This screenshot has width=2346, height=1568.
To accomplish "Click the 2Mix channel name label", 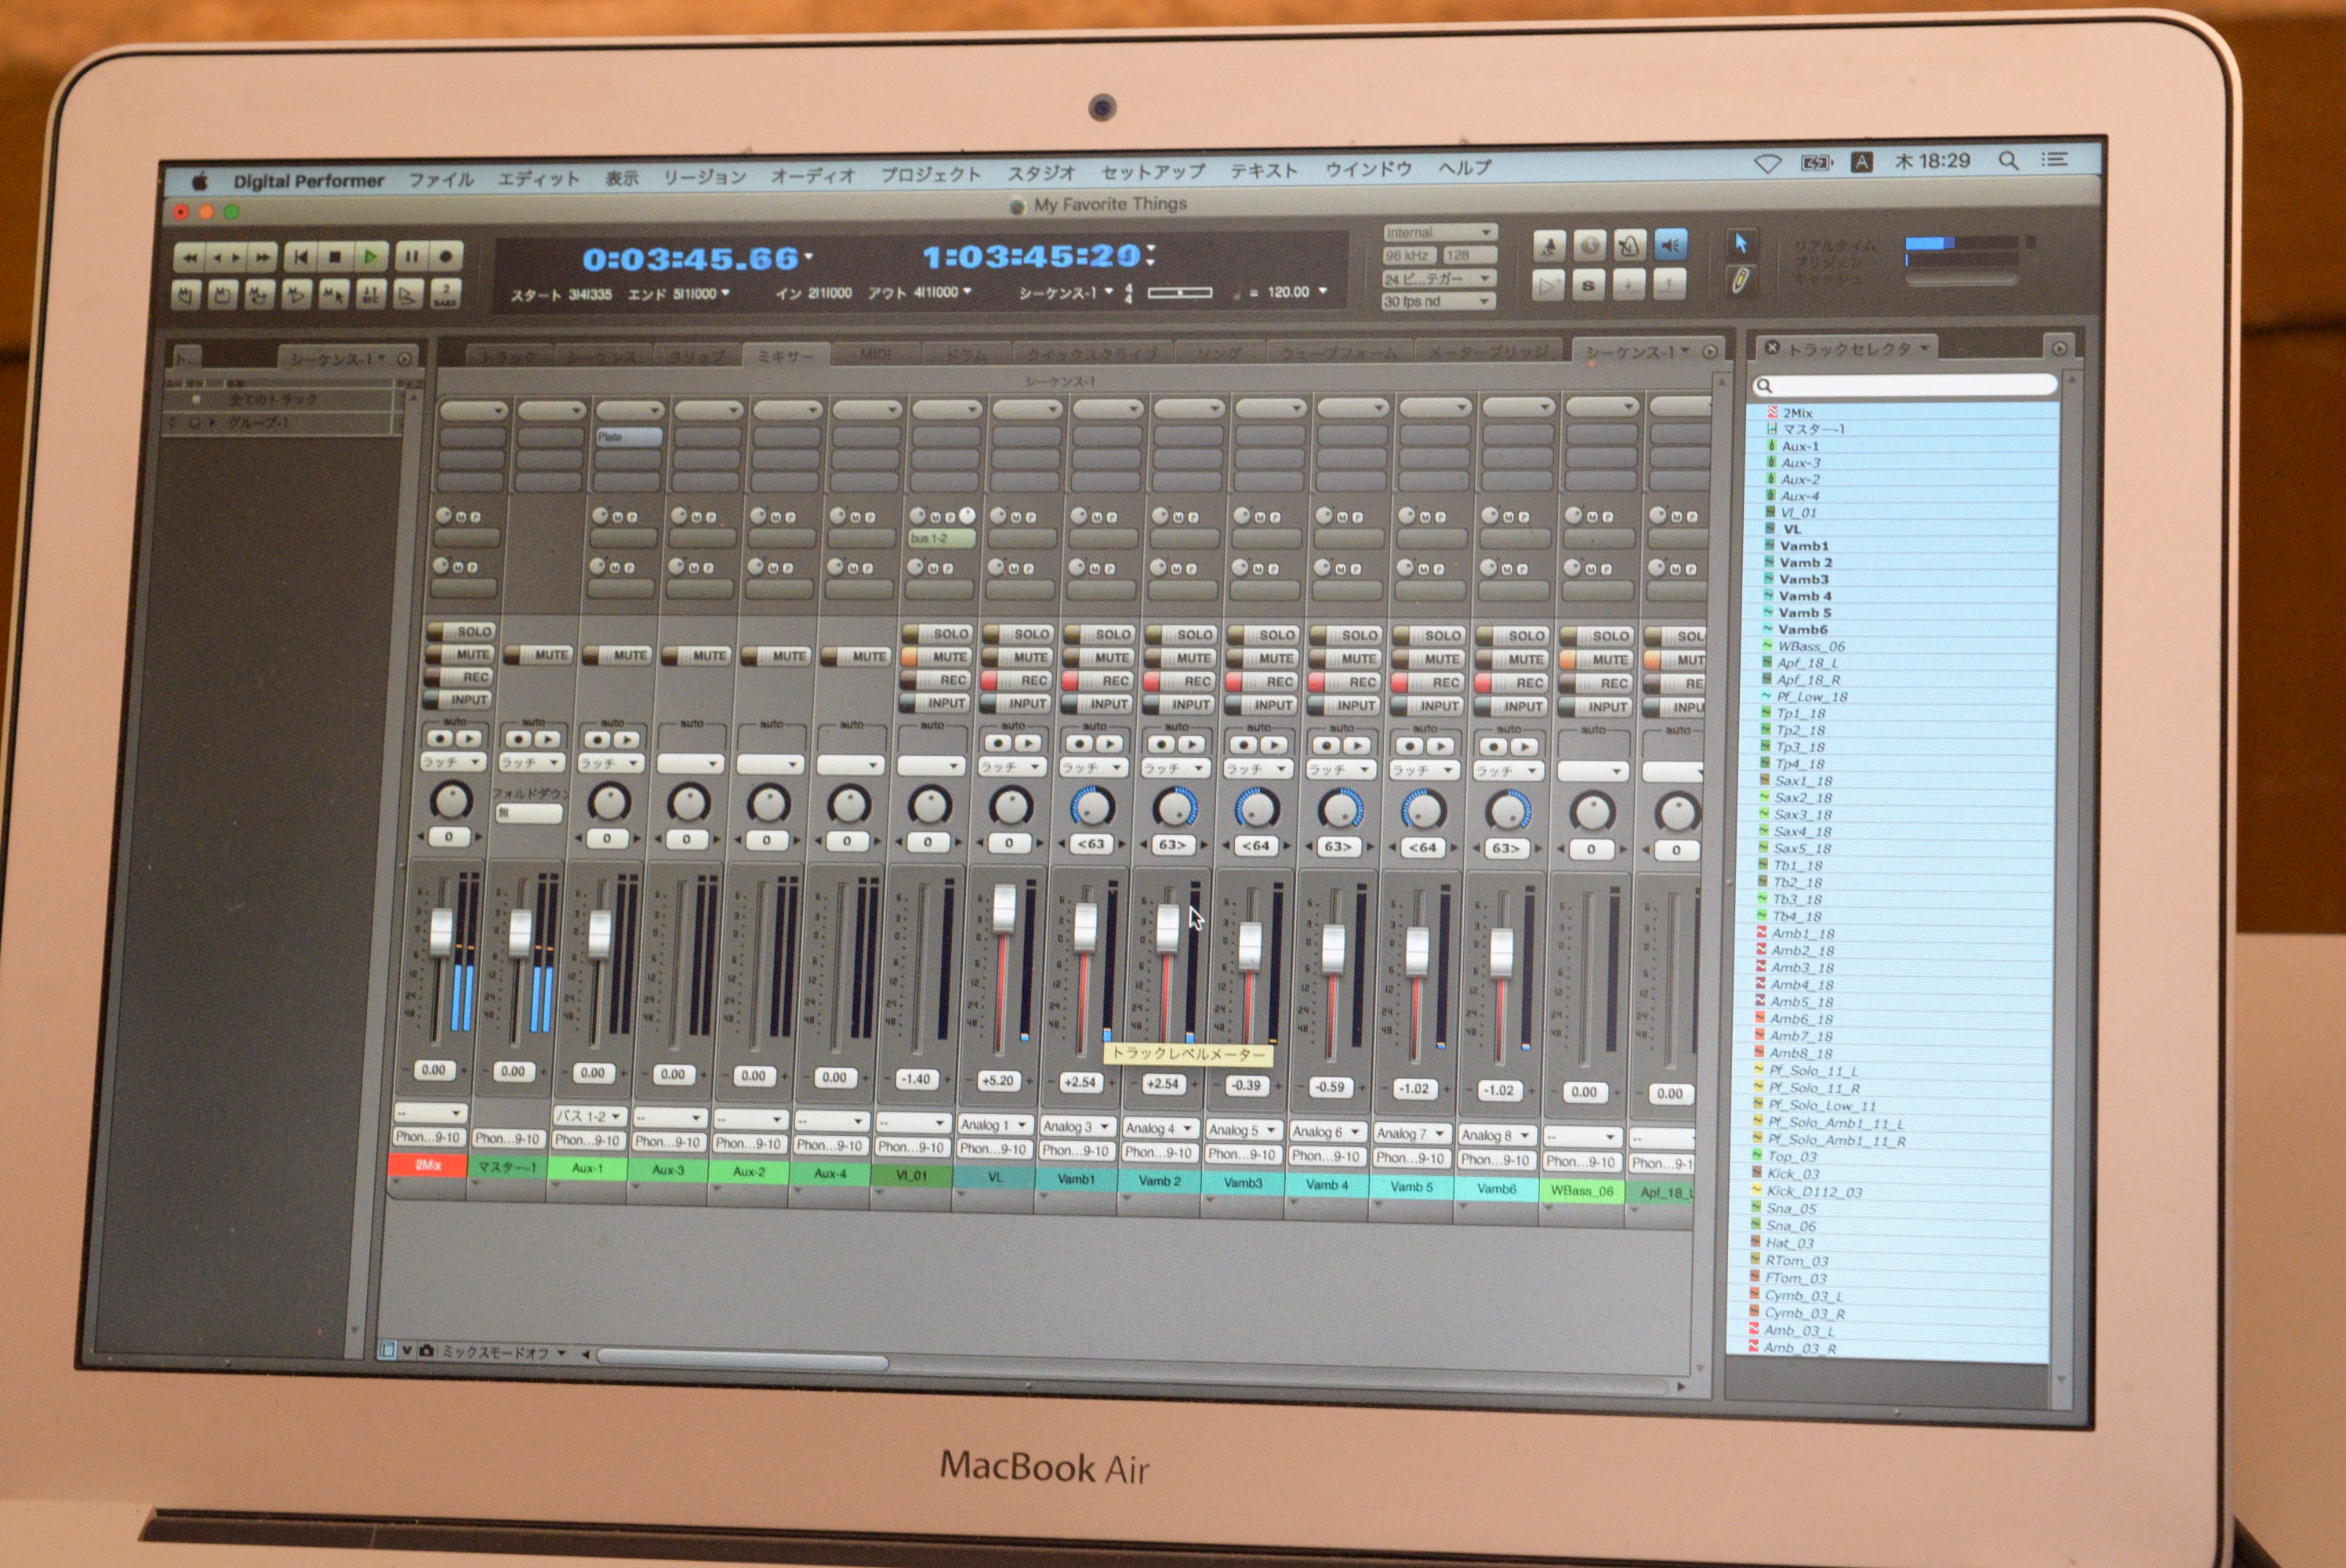I will 427,1165.
